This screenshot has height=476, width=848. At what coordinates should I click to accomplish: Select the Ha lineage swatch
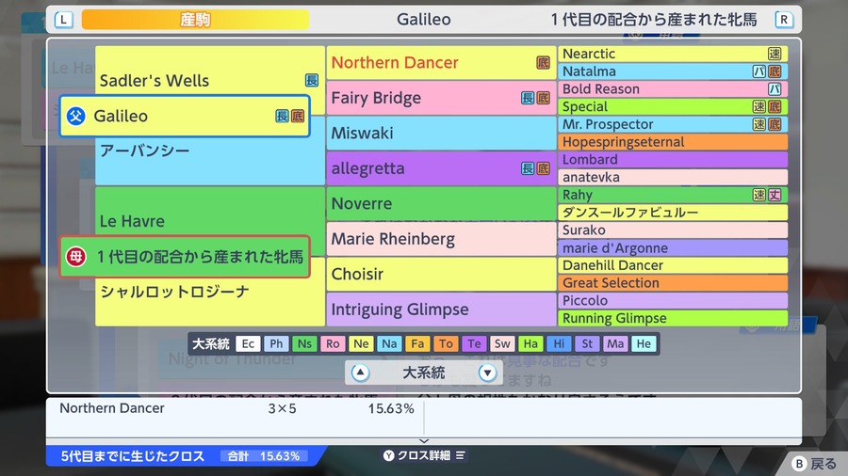click(530, 343)
